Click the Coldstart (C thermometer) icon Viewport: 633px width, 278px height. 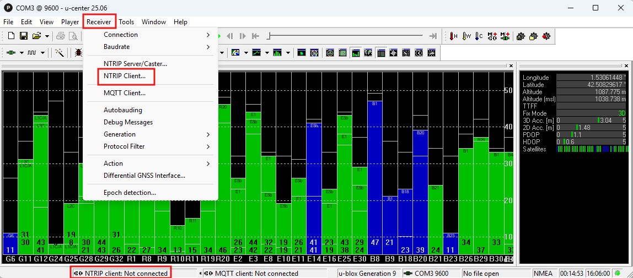479,36
